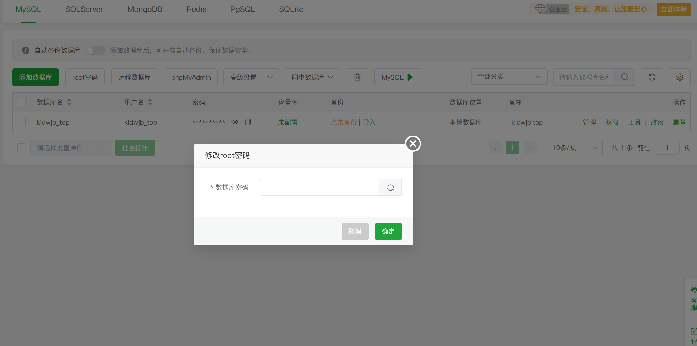Select all databases with header checkbox

[21, 102]
